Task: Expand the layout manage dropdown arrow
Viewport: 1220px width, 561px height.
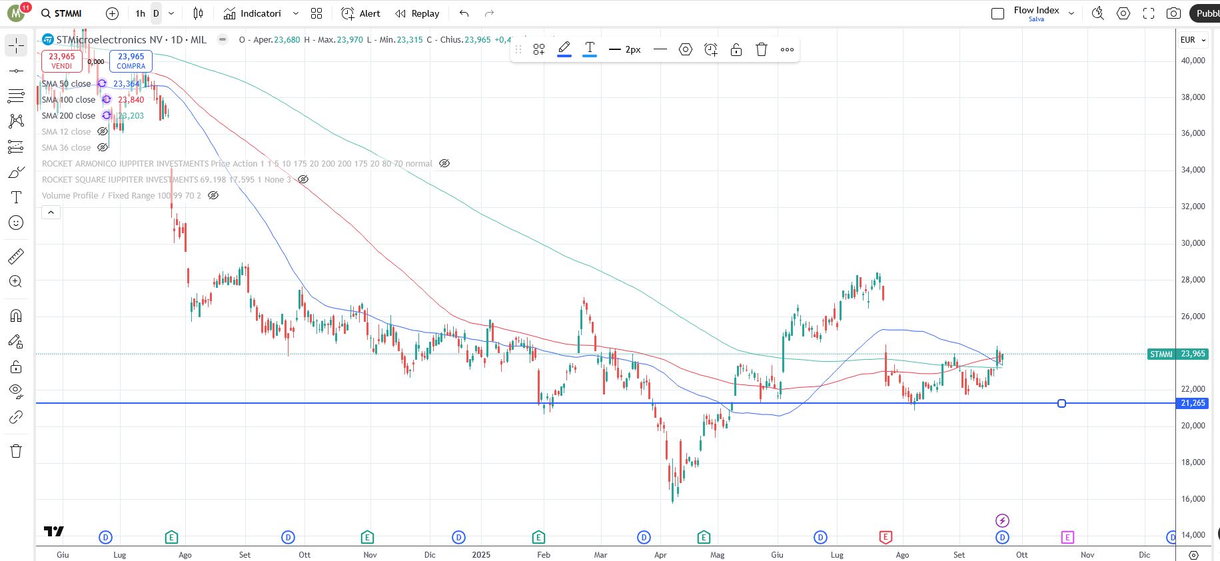Action: click(1071, 13)
